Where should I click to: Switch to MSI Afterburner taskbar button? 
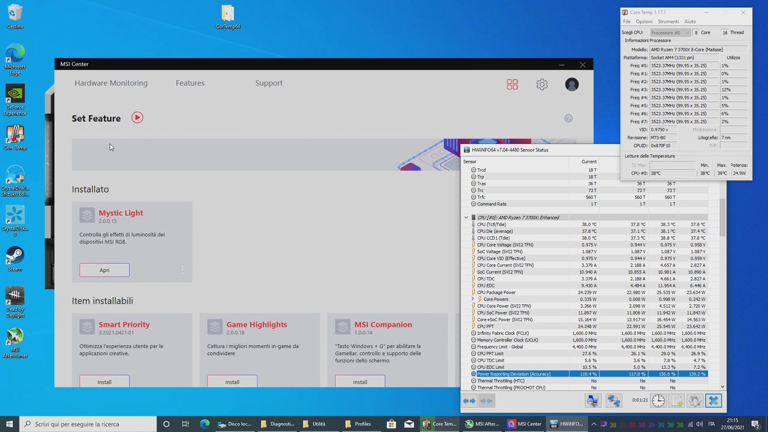(482, 424)
